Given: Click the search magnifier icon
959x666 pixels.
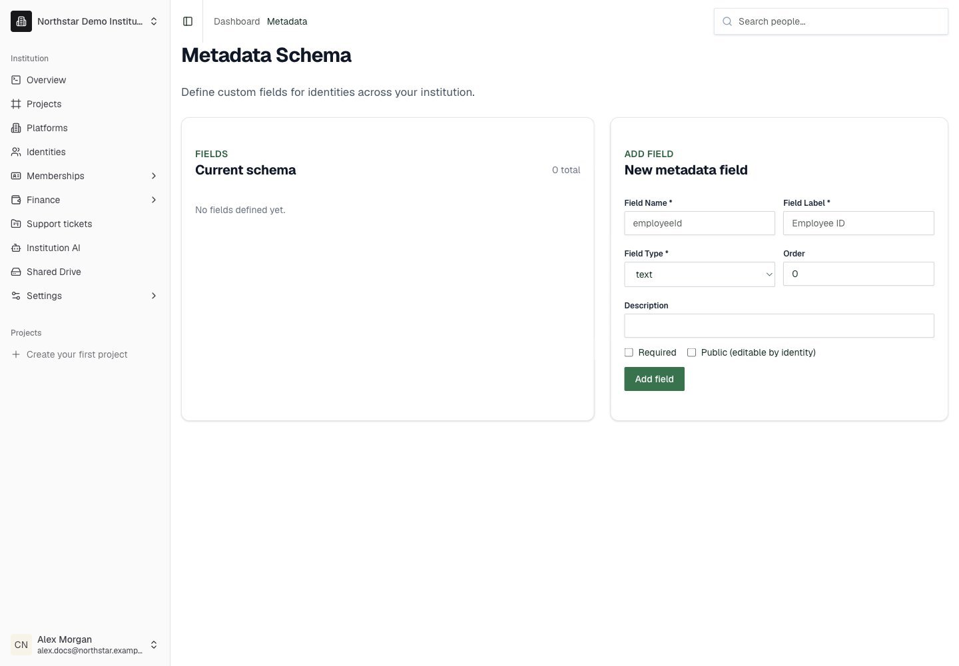Looking at the screenshot, I should tap(727, 21).
